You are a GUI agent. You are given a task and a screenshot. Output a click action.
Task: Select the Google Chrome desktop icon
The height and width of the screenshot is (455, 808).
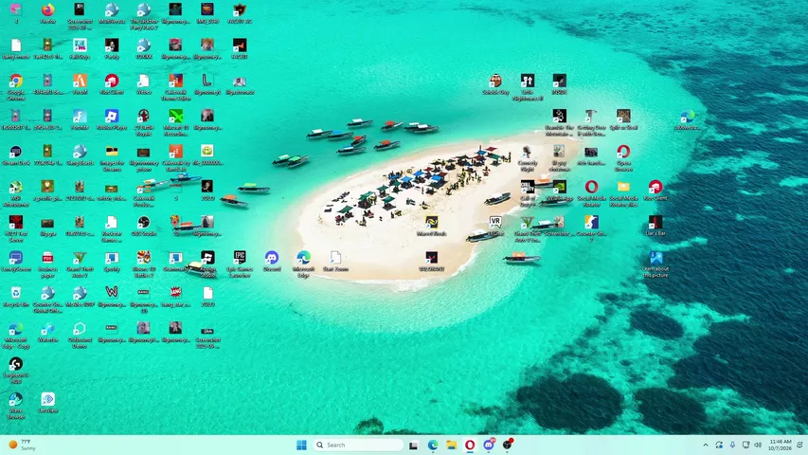point(16,87)
